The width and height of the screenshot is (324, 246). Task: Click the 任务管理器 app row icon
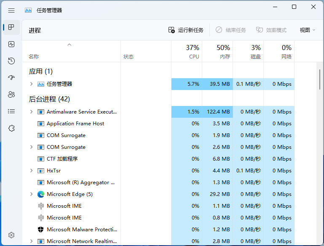point(41,84)
